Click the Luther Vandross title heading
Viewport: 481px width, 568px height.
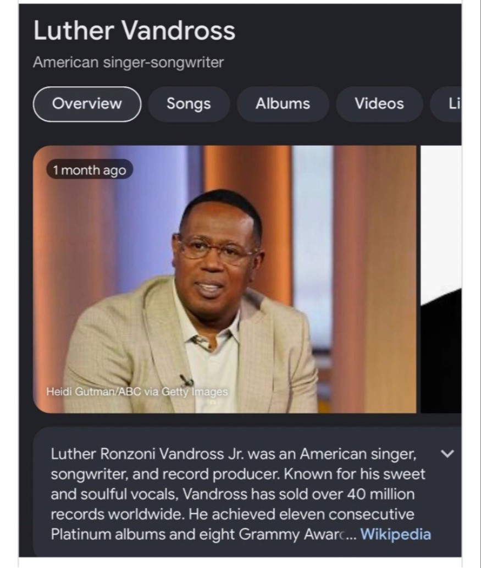point(134,30)
